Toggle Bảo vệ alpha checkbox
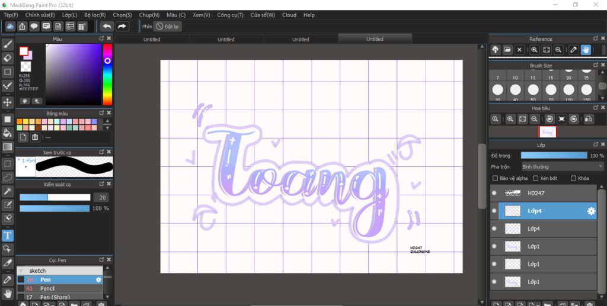This screenshot has width=607, height=306. 495,178
